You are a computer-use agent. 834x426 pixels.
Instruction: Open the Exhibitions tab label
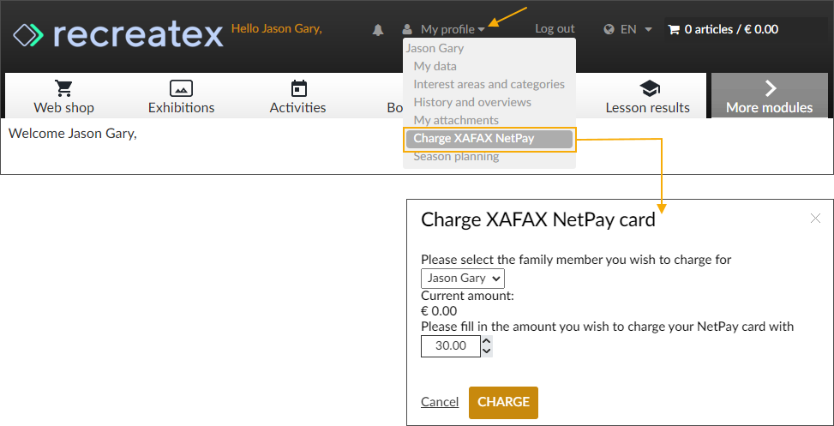tap(182, 107)
